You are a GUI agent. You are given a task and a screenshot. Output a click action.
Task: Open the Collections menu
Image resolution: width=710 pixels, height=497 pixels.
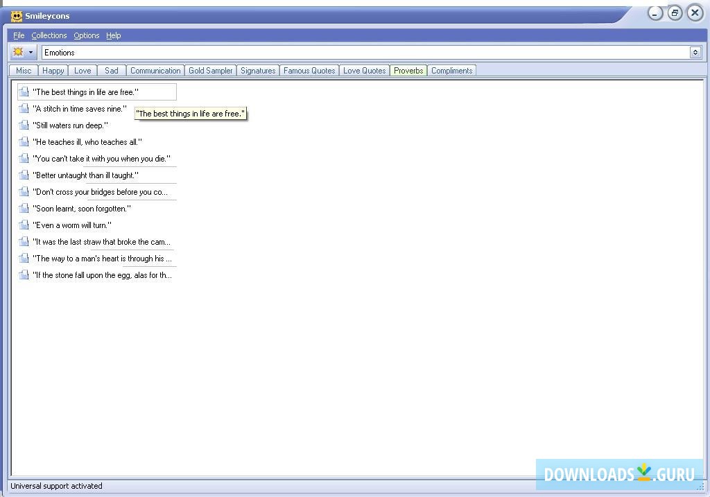tap(49, 35)
